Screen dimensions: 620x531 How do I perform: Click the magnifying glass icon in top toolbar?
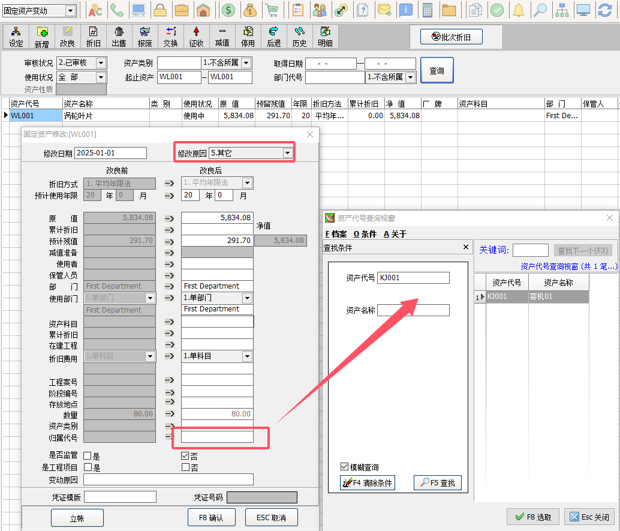(x=540, y=10)
